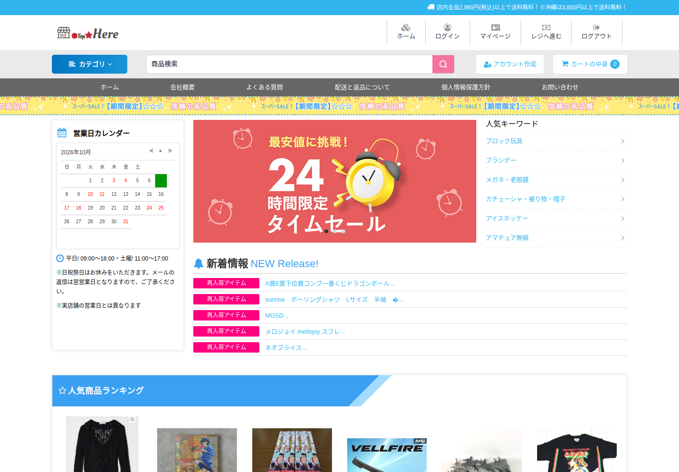Screen dimensions: 679x472
Task: Open the VELLFIRE product thumbnail
Action: pos(387,455)
